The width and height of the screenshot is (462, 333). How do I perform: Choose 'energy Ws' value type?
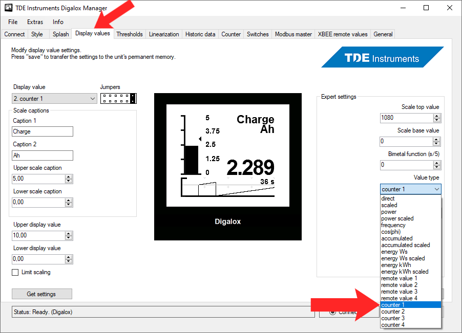[411, 252]
